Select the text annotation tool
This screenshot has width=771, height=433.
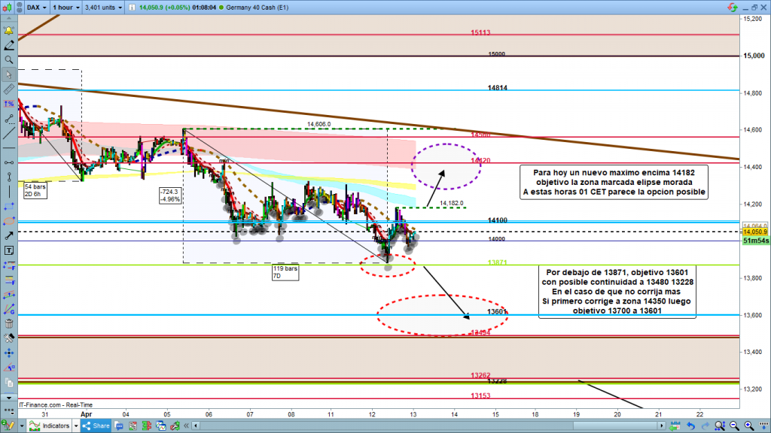pyautogui.click(x=8, y=250)
